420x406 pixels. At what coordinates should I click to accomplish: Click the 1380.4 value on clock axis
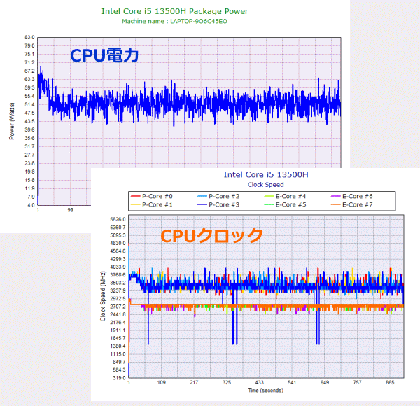[x=118, y=346]
